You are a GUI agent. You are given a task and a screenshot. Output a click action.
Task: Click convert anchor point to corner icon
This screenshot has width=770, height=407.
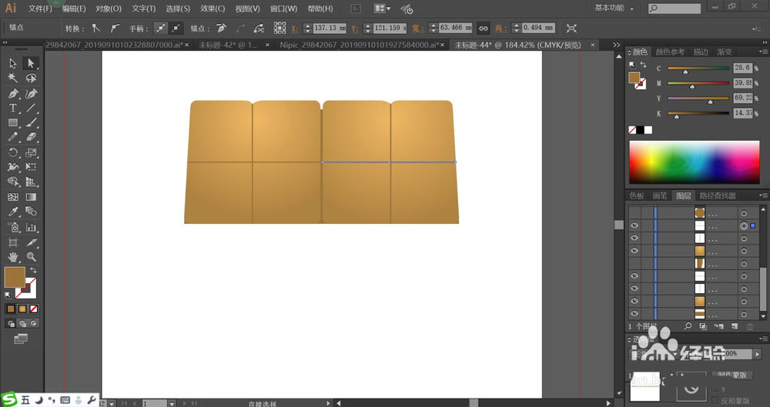pyautogui.click(x=95, y=28)
